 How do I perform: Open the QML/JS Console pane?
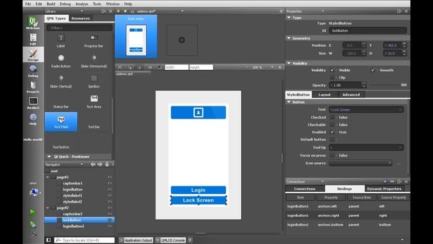click(x=170, y=240)
